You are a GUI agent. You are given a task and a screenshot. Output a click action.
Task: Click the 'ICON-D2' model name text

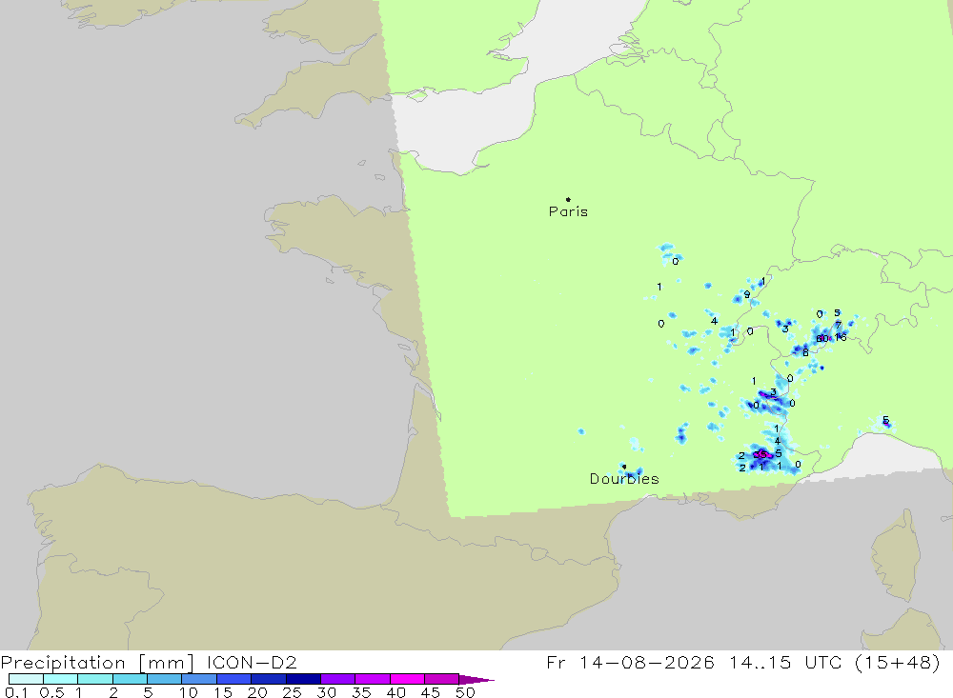[x=252, y=662]
